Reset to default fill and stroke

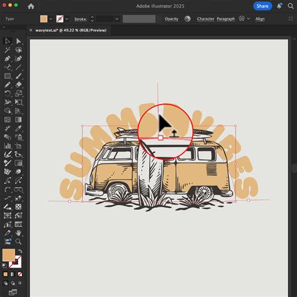(4, 266)
